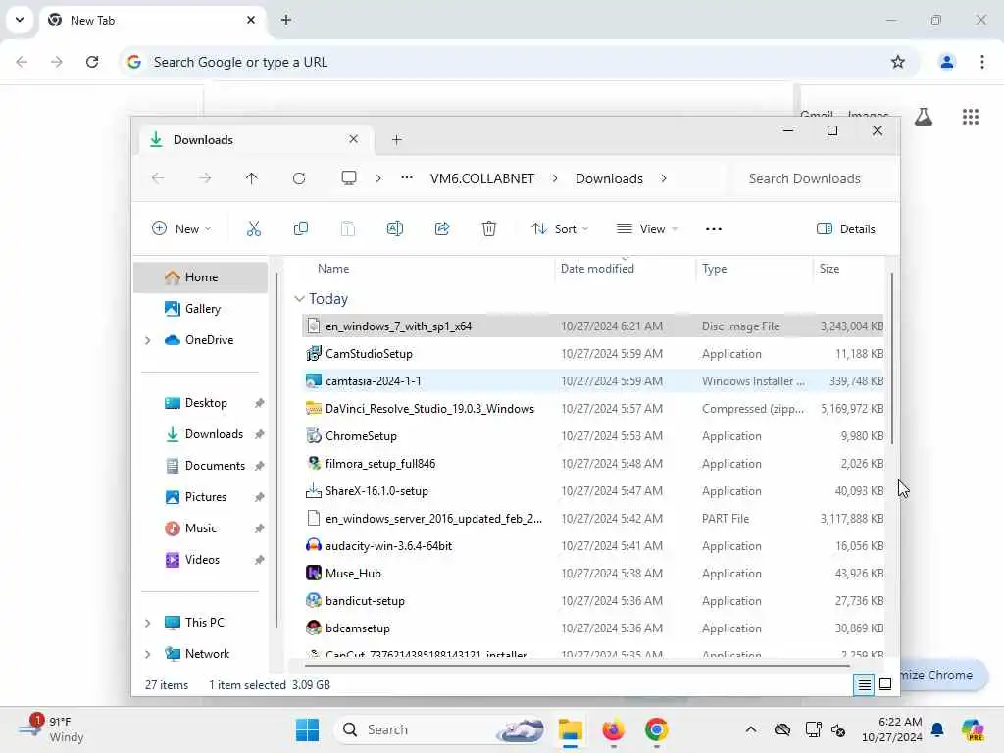
Task: Switch to details list view icon in status bar
Action: click(x=865, y=685)
